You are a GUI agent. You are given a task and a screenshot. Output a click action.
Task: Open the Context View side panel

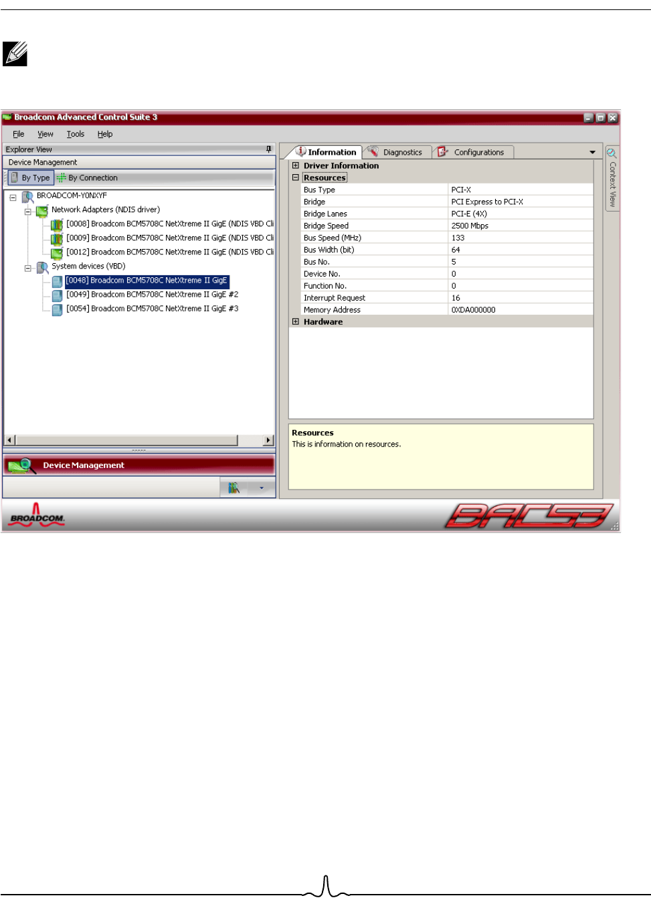tap(612, 178)
